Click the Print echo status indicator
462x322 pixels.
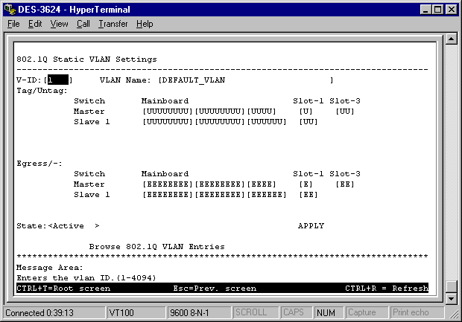coord(411,312)
